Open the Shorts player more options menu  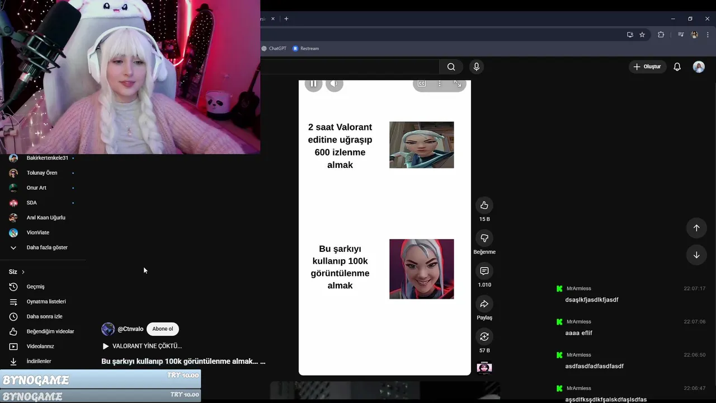coord(440,83)
